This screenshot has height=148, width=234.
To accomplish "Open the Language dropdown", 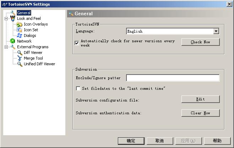I will click(x=216, y=31).
